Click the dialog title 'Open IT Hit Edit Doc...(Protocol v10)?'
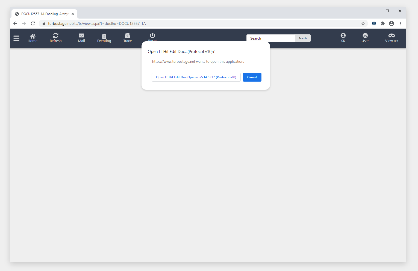Screen dimensions: 418x271 (181, 52)
